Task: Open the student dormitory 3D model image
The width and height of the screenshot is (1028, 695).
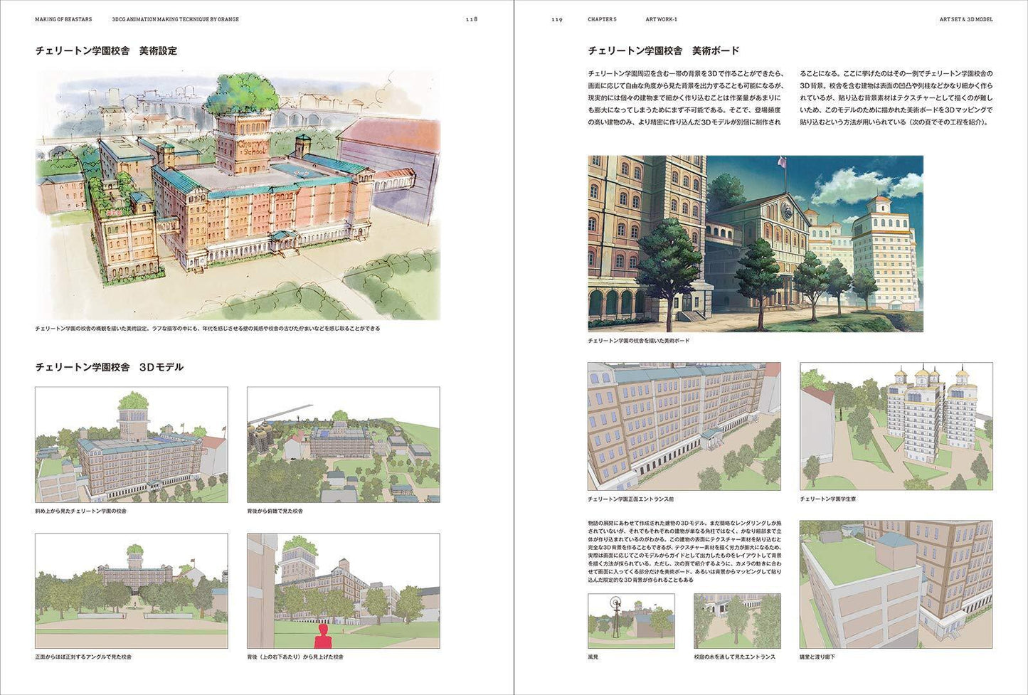Action: [896, 426]
